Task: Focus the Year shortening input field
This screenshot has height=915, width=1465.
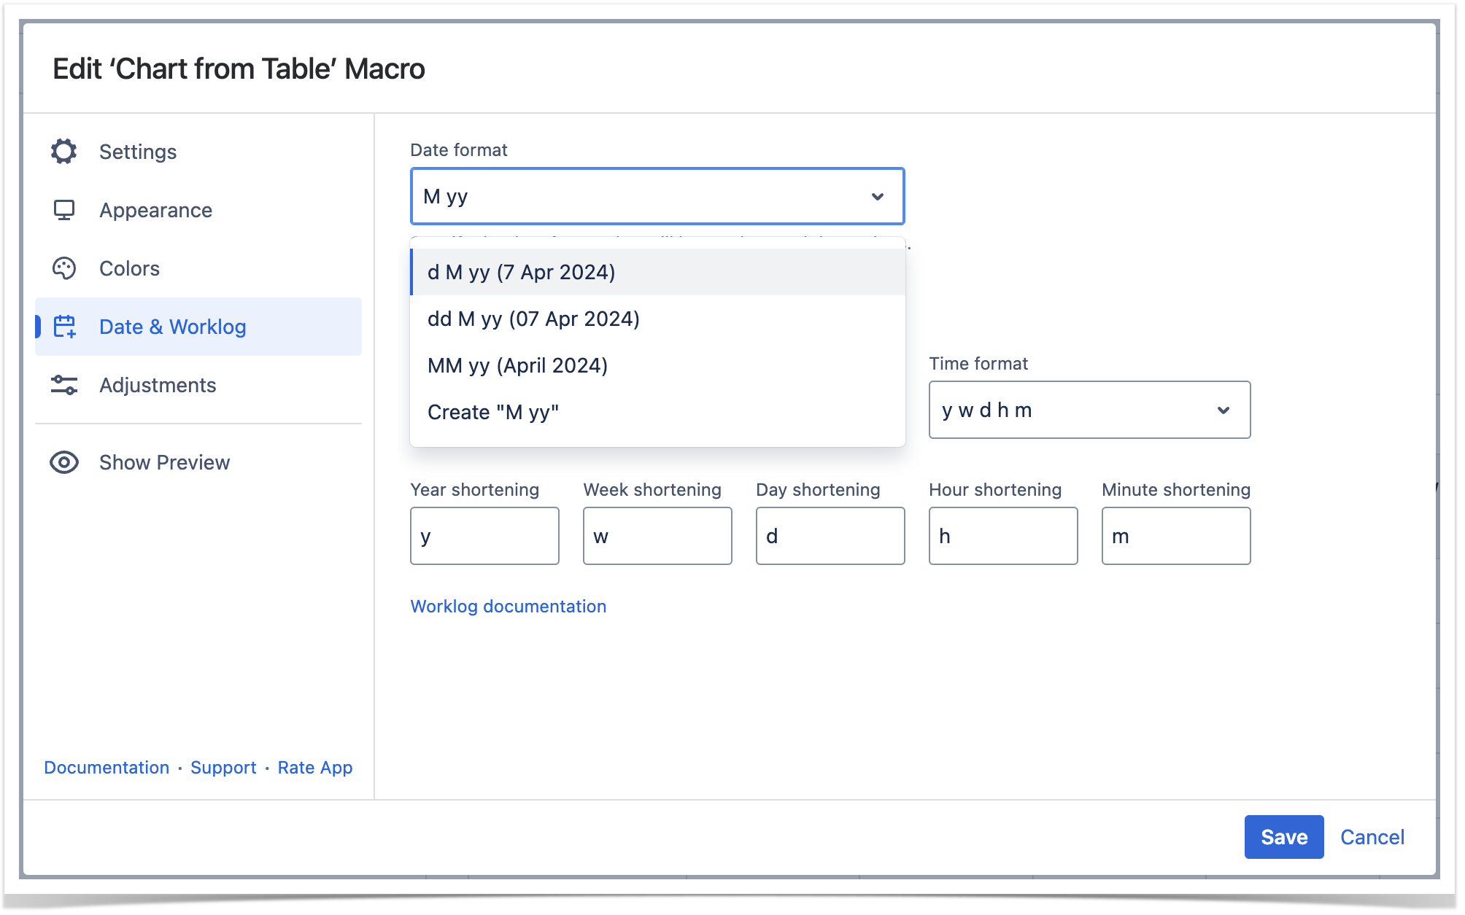Action: (484, 536)
